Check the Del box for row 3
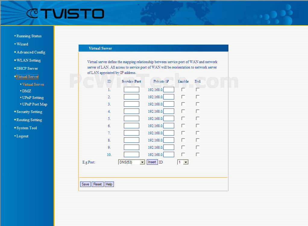 point(198,104)
